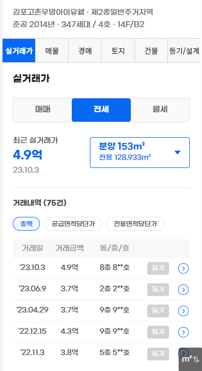Click 등기 badge on the 3.8억 row
The width and height of the screenshot is (202, 371).
(x=158, y=354)
